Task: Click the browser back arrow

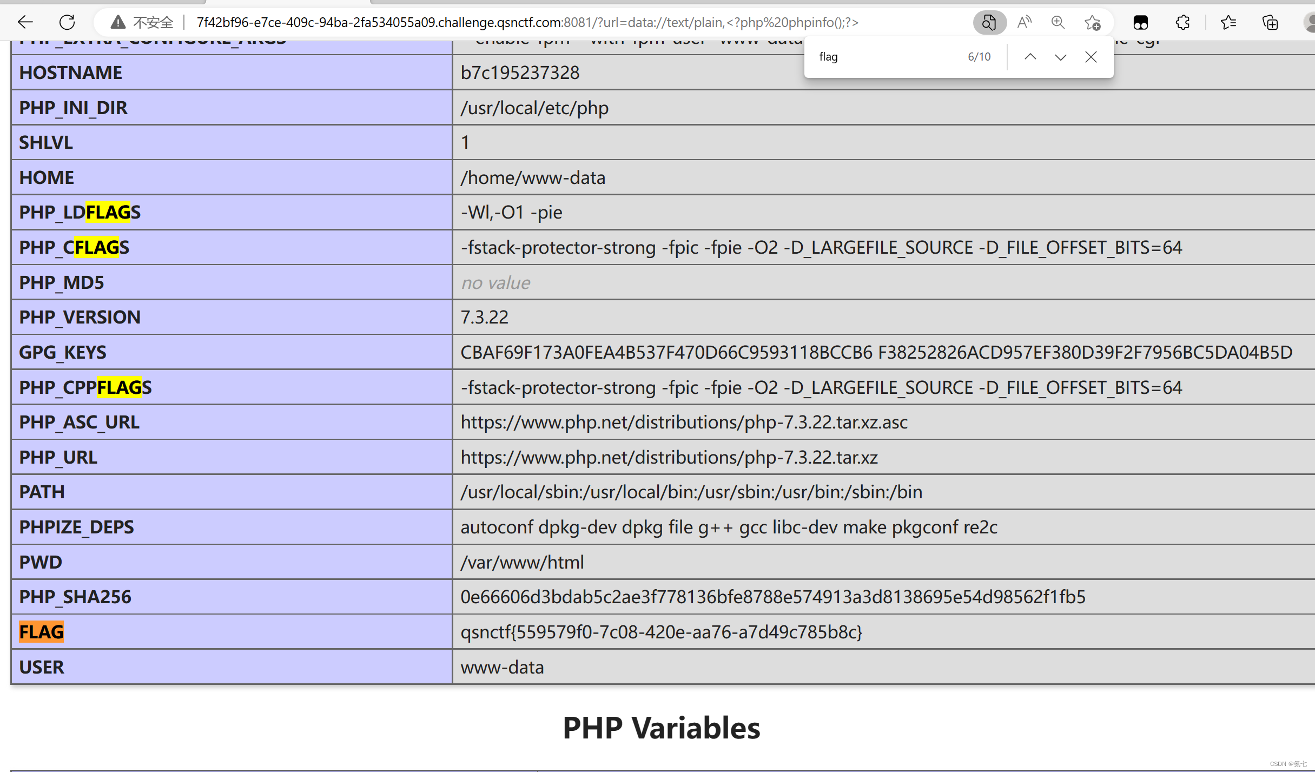Action: [25, 22]
